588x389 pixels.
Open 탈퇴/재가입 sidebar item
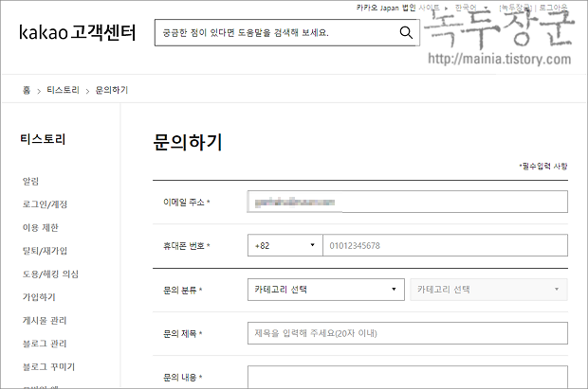click(x=45, y=251)
